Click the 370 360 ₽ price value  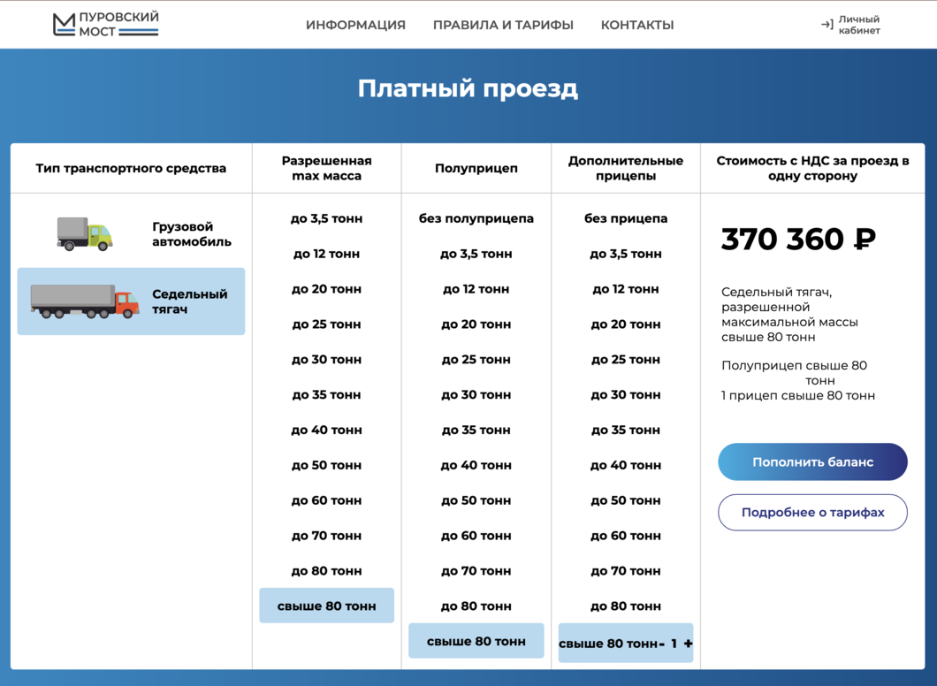click(x=798, y=239)
